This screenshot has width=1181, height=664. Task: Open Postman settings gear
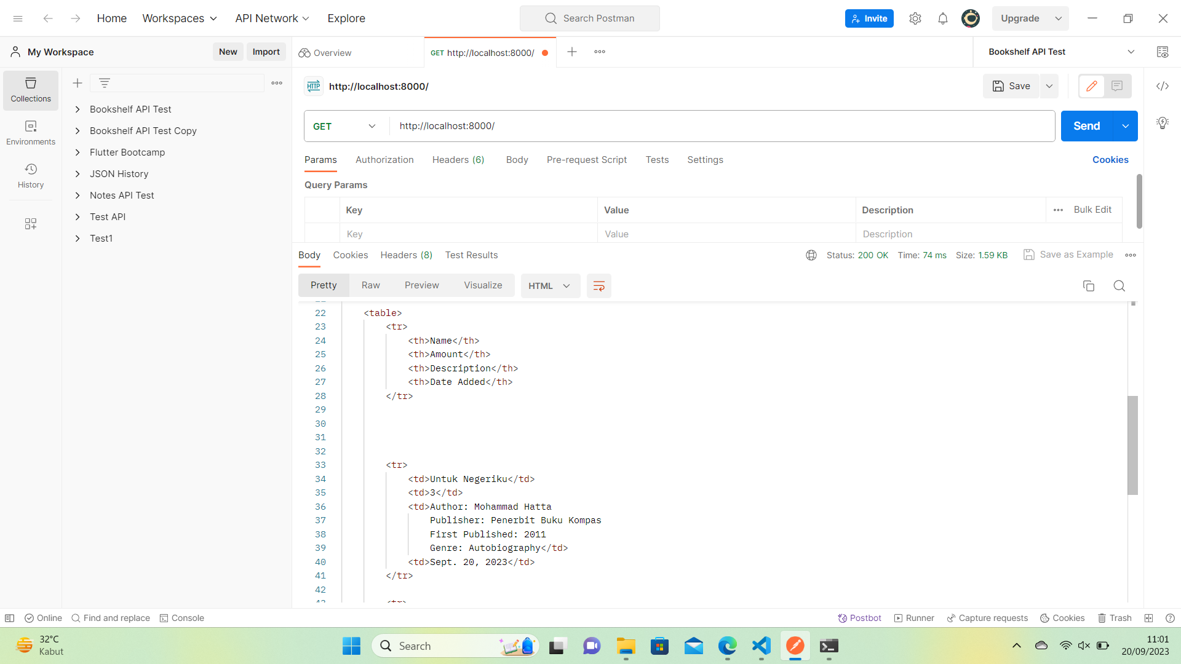coord(915,18)
